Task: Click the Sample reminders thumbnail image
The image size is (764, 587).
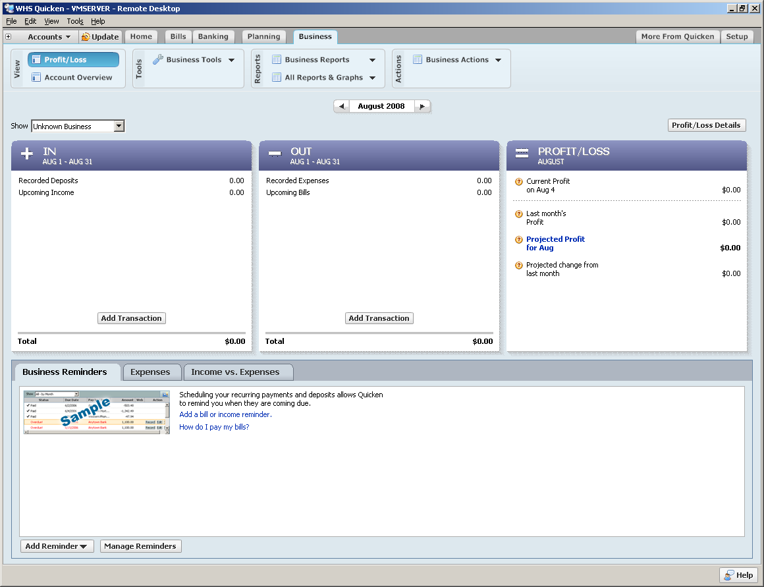Action: click(97, 412)
